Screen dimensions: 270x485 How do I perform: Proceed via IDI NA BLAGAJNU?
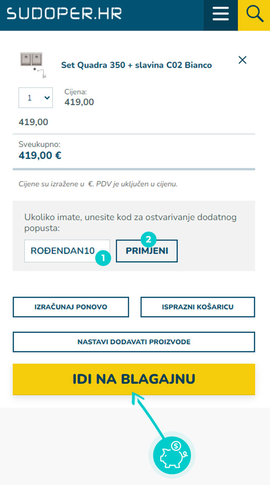[134, 379]
